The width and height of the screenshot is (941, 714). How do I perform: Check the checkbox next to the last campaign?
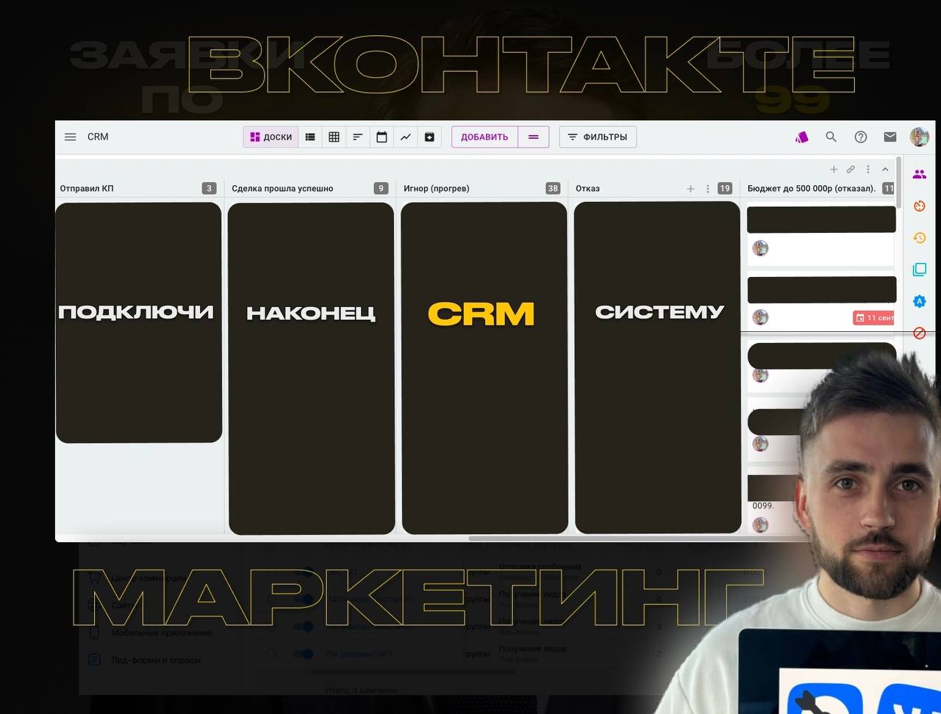pos(271,654)
